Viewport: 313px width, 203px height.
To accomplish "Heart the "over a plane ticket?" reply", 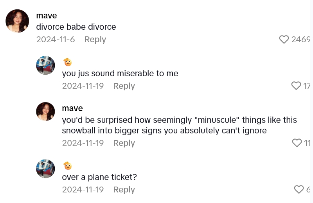I will (x=299, y=189).
